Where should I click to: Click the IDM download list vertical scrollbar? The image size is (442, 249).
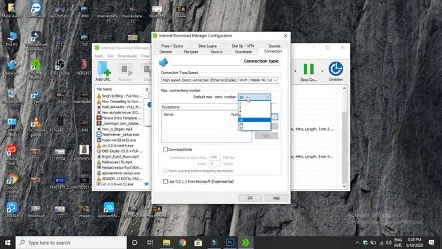click(344, 137)
